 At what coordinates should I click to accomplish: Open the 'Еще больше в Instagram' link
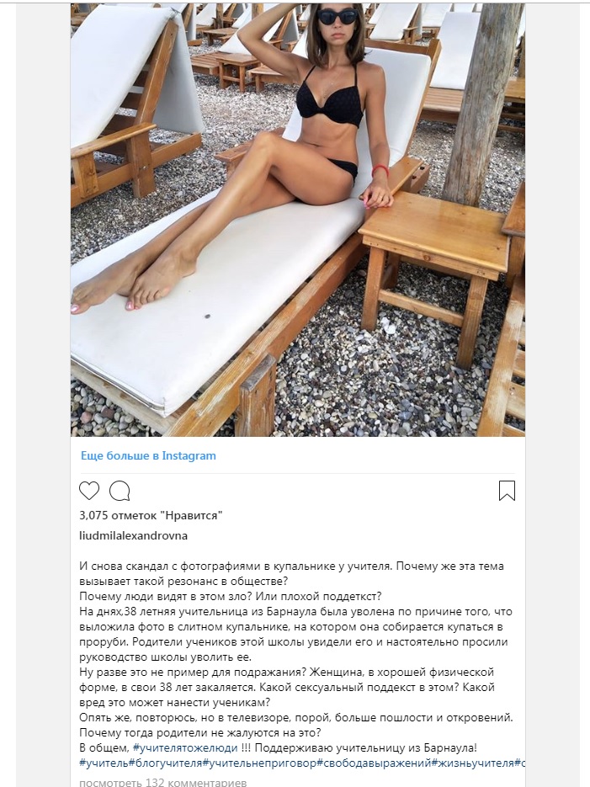coord(148,455)
